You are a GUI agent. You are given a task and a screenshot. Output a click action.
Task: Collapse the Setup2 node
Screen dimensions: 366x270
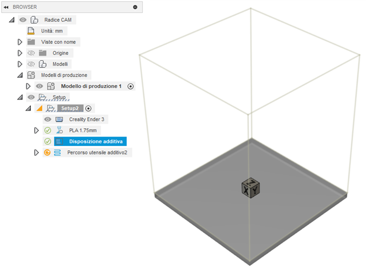(x=28, y=108)
